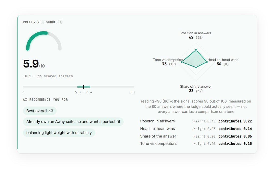Screen dimensions: 274x171
Task: Click the Tone vs competitors contributes 0.15 row
Action: [196, 144]
